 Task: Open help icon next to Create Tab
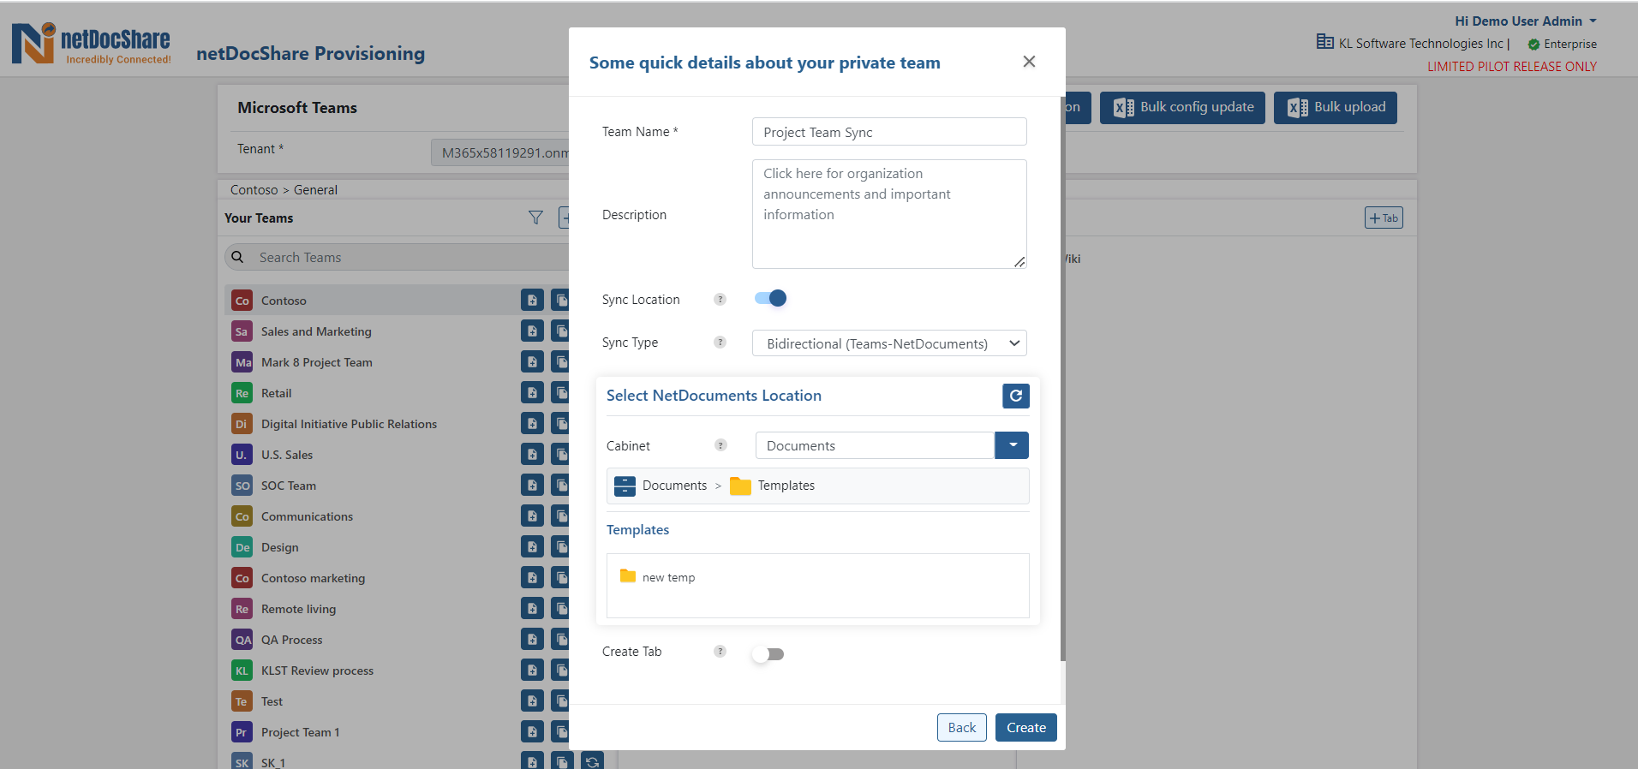click(720, 651)
